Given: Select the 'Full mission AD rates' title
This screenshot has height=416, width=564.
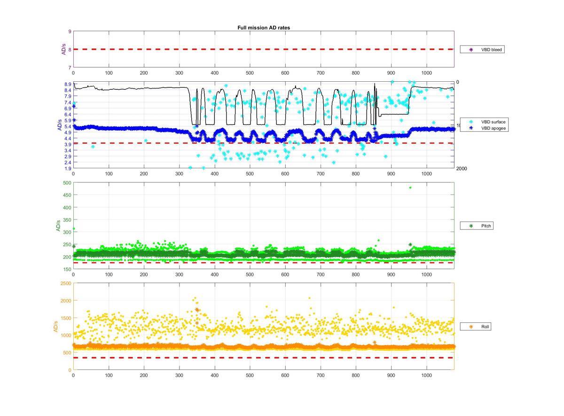Looking at the screenshot, I should point(263,28).
